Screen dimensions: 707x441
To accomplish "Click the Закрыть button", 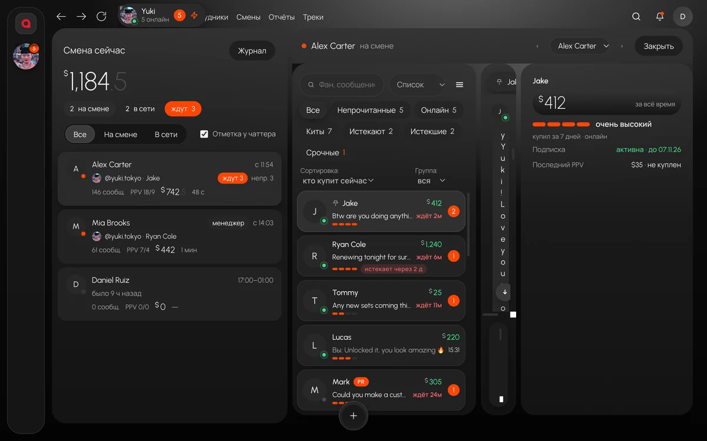I will click(x=659, y=46).
